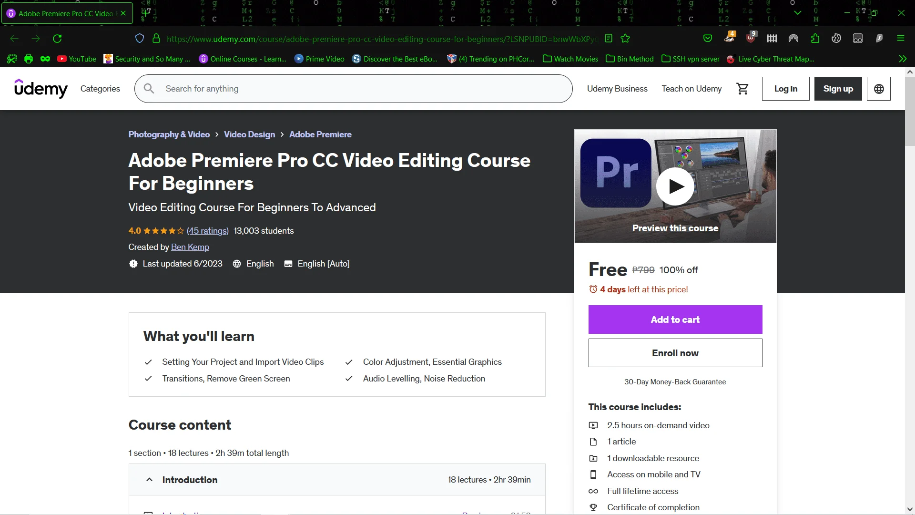Close the Adobe Premiere Pro browser tab
Screen dimensions: 915x515
coord(123,13)
